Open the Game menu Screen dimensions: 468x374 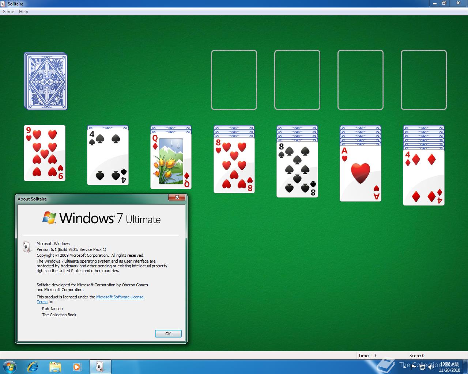tap(8, 12)
